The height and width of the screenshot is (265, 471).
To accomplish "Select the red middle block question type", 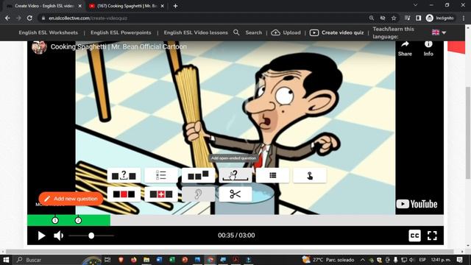I will tap(124, 194).
